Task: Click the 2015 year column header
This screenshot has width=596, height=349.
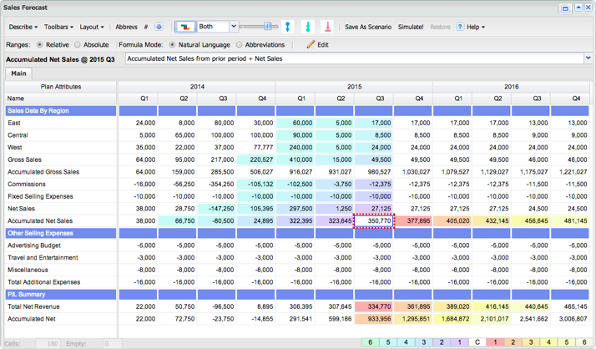Action: pyautogui.click(x=354, y=87)
